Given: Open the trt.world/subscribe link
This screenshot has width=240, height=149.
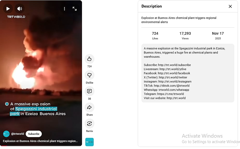Looking at the screenshot, I should [x=174, y=65].
